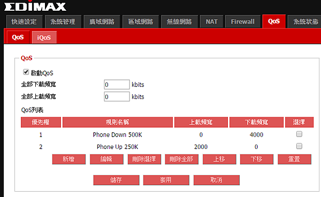Click the 刪除全部 button
Screen dimensions: 321x197
click(x=181, y=160)
